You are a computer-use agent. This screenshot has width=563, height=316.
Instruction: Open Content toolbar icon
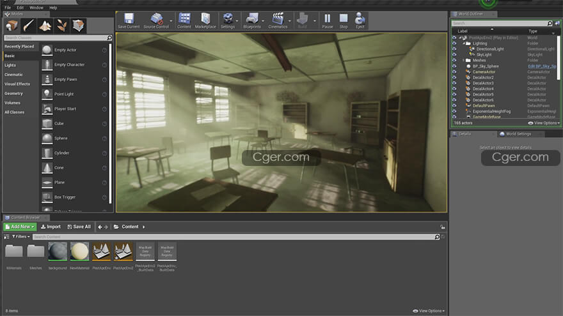tap(184, 19)
